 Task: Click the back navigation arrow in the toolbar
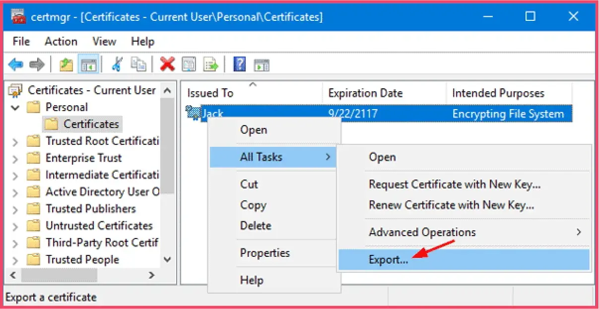coord(16,64)
